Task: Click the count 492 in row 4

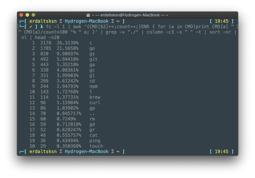Action: click(44, 59)
